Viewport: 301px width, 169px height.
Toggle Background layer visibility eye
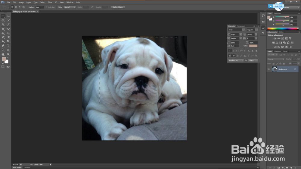(269, 69)
